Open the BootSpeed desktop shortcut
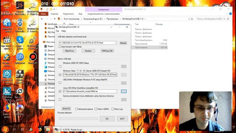The image size is (236, 133). click(x=7, y=76)
